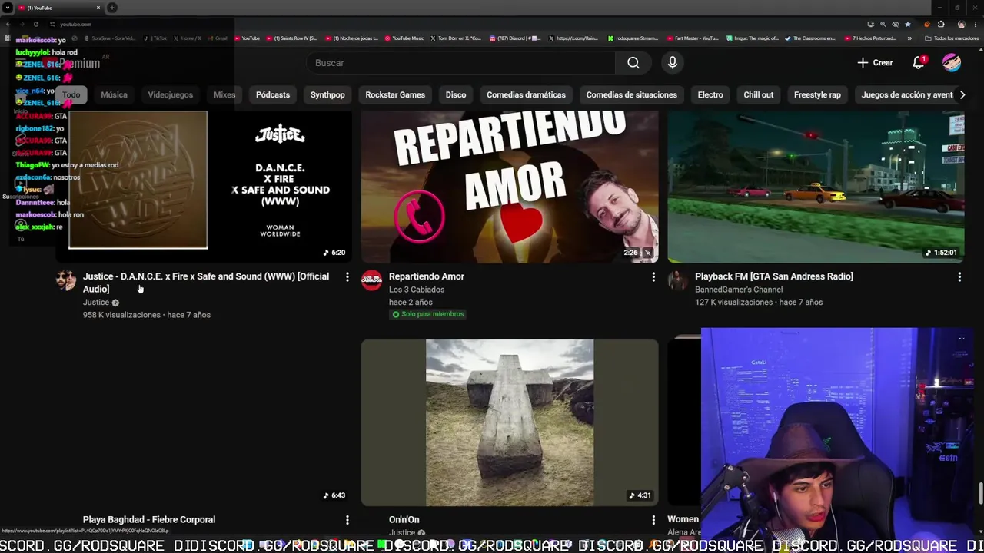Visit the Los 3 Cabiados channel link
Screen dimensions: 984x553
coord(417,290)
